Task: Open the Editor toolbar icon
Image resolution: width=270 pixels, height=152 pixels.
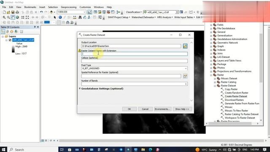Action: [x=90, y=12]
